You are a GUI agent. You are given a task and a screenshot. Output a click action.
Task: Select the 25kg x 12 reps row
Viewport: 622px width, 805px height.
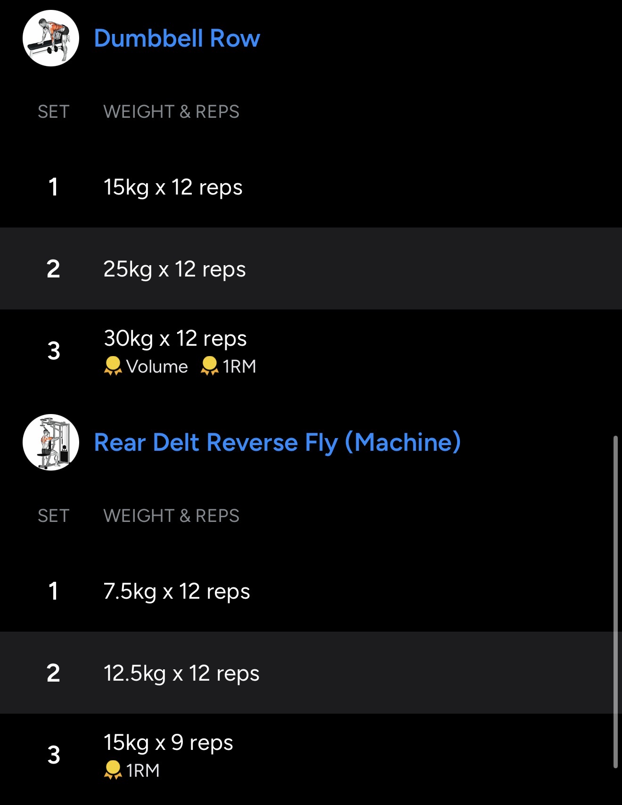click(174, 269)
